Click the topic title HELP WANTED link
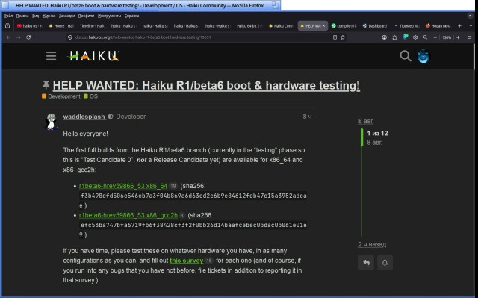 206,86
